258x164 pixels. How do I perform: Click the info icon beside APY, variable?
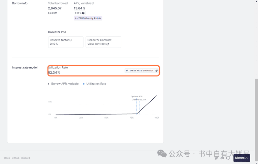coord(93,3)
